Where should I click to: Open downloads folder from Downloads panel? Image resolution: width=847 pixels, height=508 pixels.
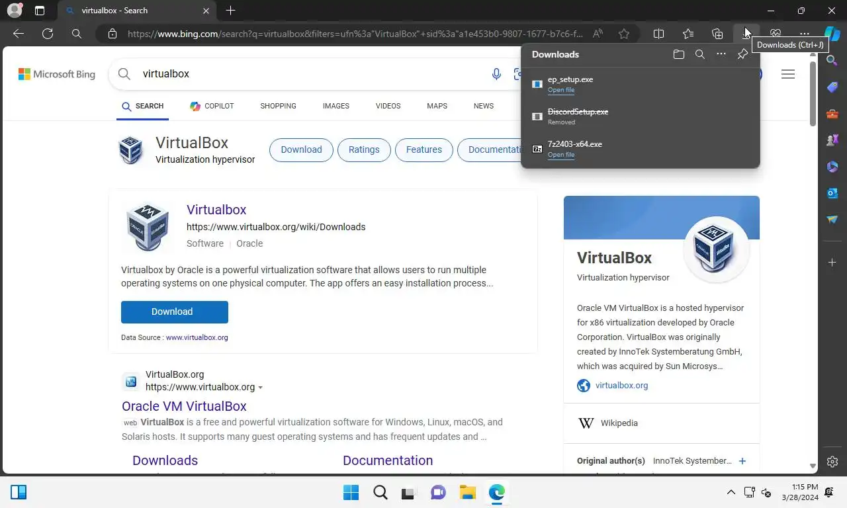pyautogui.click(x=678, y=54)
